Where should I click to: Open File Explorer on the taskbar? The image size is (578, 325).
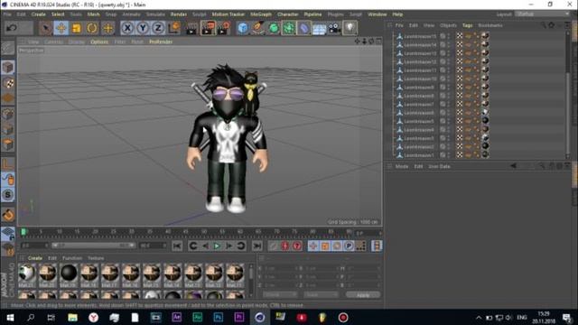tap(72, 317)
